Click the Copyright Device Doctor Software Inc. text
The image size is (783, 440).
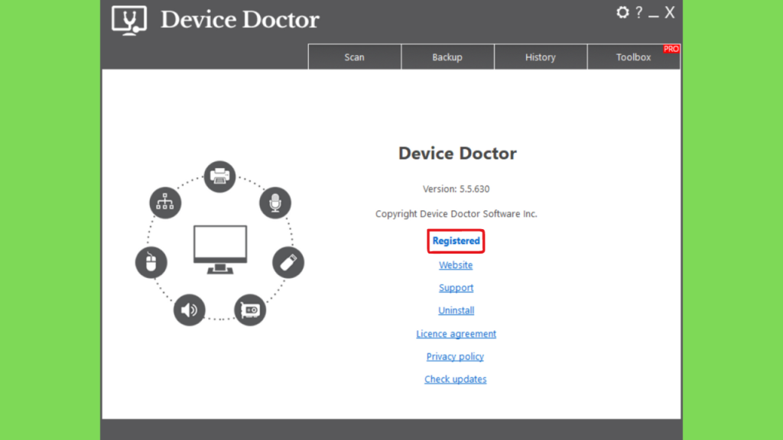point(456,214)
